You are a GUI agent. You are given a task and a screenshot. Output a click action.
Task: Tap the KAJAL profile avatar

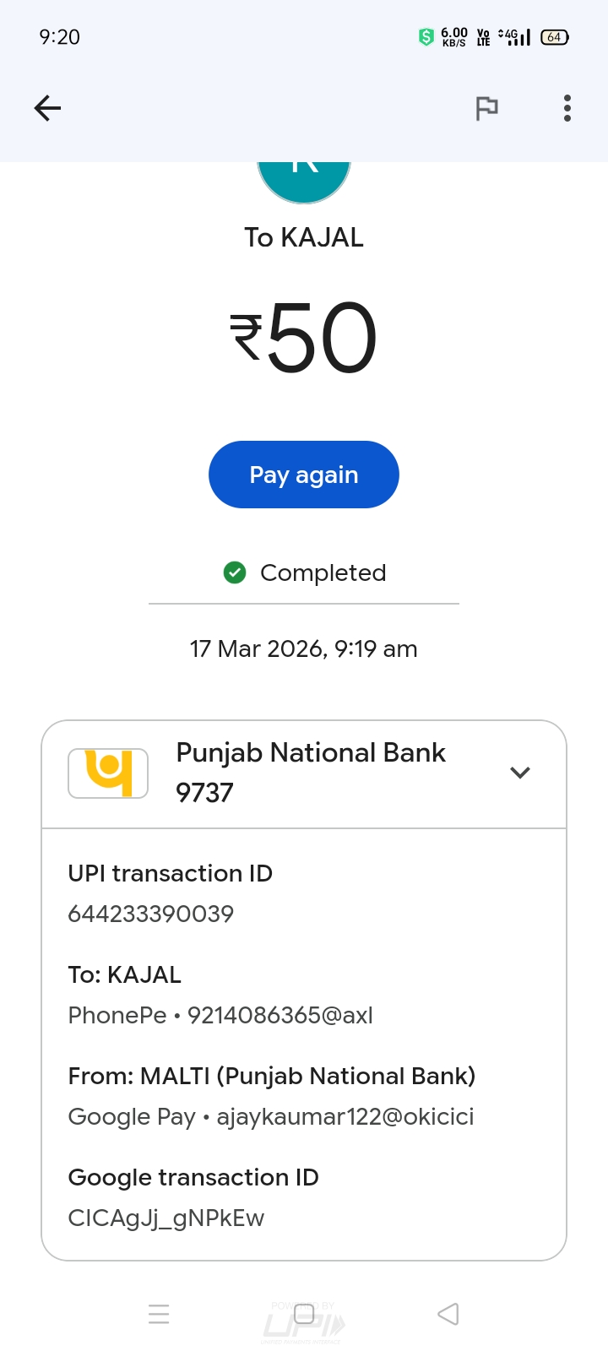point(304,179)
